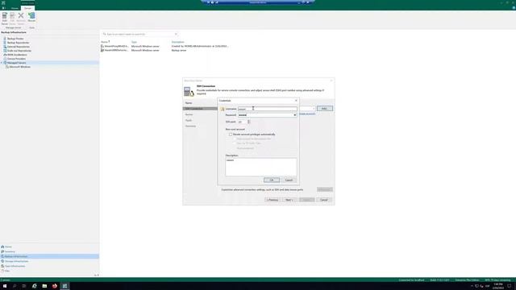The image size is (516, 290).
Task: Click OK in Credentials dialog
Action: pyautogui.click(x=272, y=180)
